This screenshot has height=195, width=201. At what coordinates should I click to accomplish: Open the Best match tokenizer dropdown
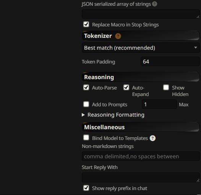click(141, 48)
